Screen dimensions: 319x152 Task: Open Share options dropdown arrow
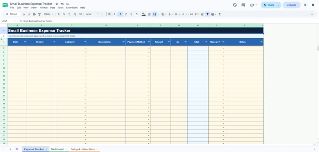point(278,5)
